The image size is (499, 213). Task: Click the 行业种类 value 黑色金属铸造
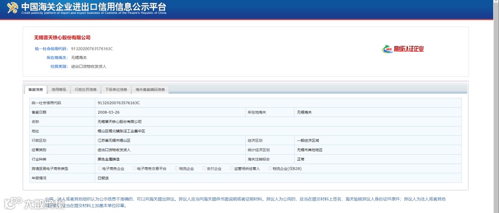click(x=109, y=159)
